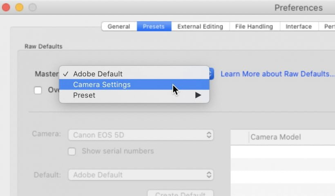Open the External Editing tab
The height and width of the screenshot is (196, 335).
200,27
